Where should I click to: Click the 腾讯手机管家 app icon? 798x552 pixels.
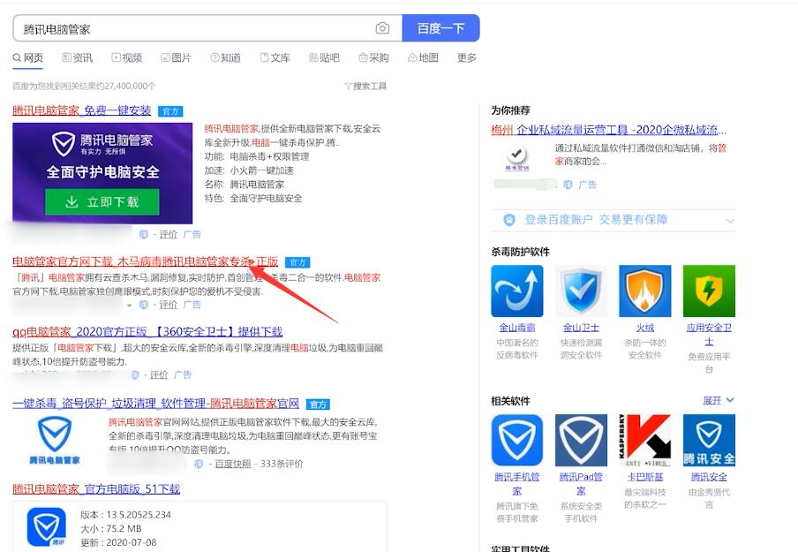(x=517, y=440)
